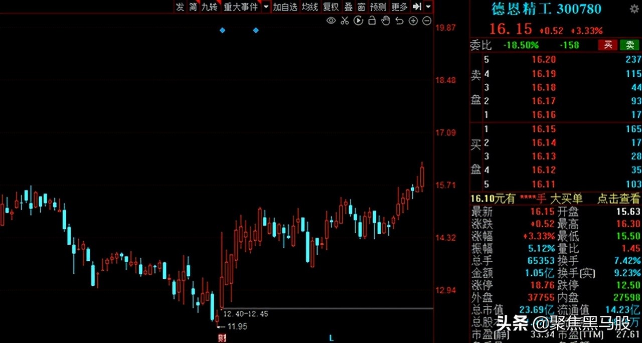Image resolution: width=642 pixels, height=343 pixels.
Task: Toggle the lock icon on toolbar
Action: [371, 21]
